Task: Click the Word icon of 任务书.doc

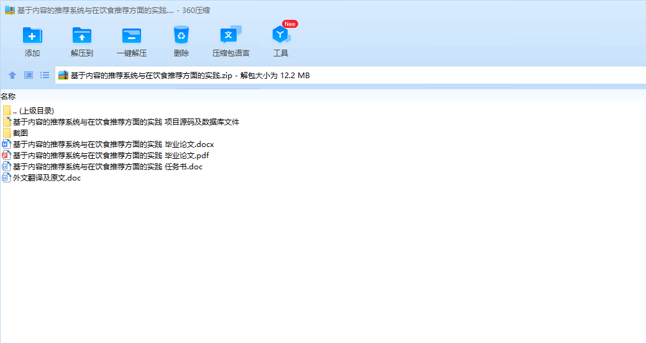Action: tap(6, 166)
